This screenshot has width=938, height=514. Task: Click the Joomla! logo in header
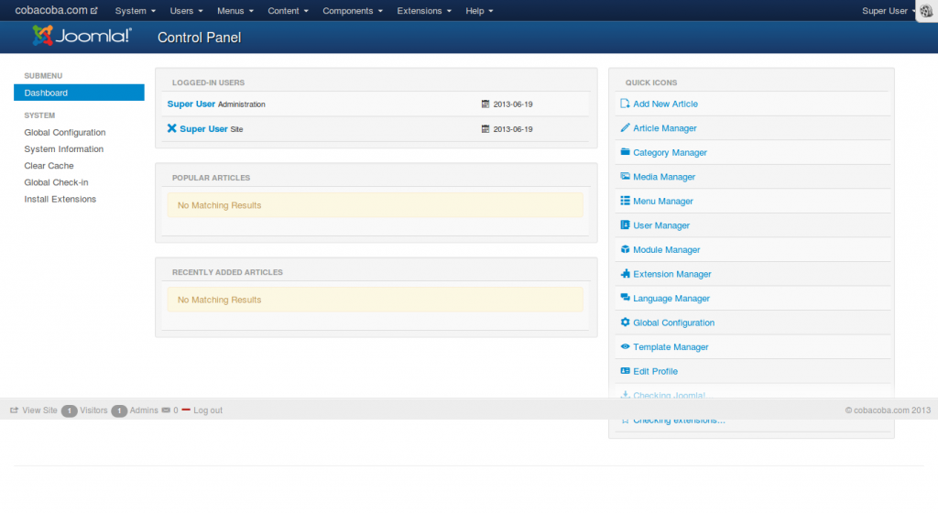[x=82, y=36]
